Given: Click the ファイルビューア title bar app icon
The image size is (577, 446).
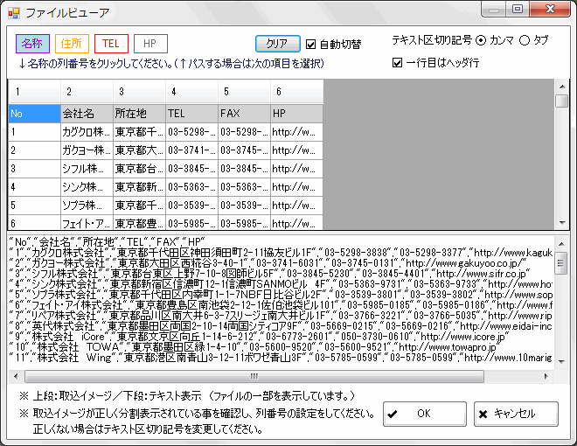Looking at the screenshot, I should pyautogui.click(x=12, y=11).
